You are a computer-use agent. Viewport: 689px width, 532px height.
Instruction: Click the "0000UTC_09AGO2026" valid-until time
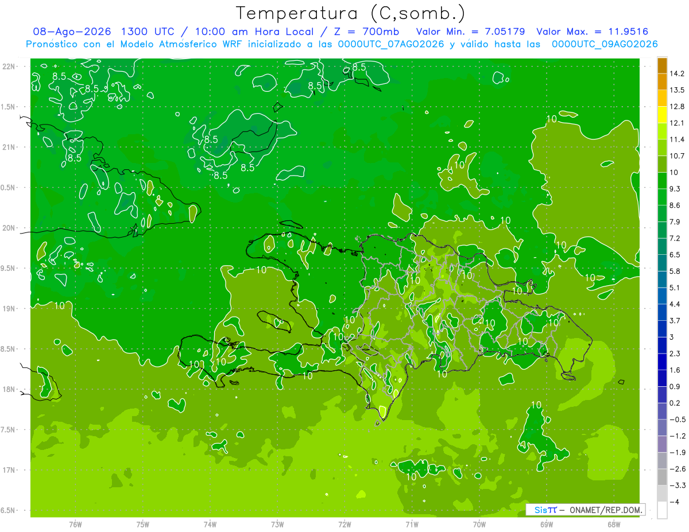click(x=605, y=44)
